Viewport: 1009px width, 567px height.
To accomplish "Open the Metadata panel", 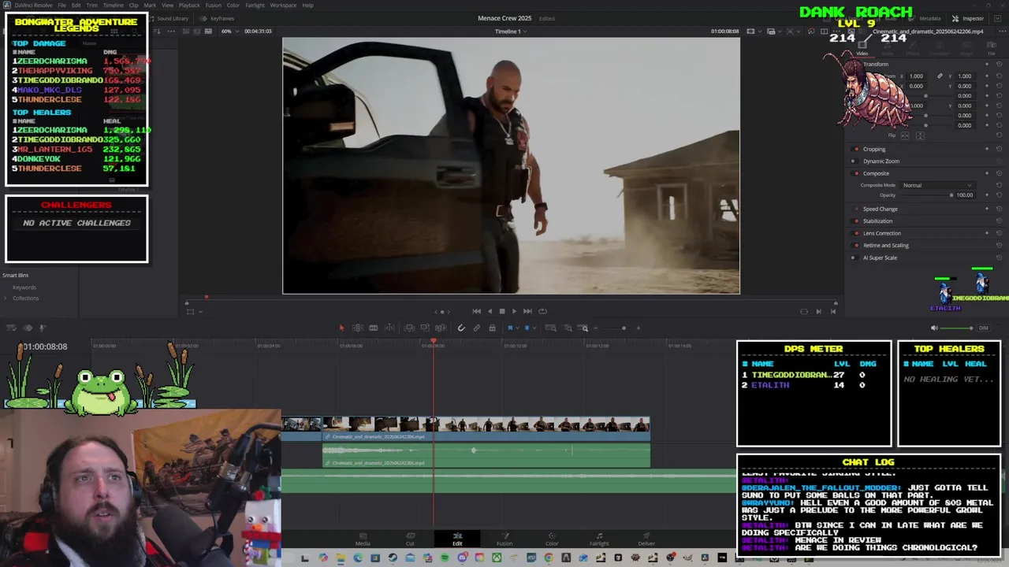I will coord(925,18).
